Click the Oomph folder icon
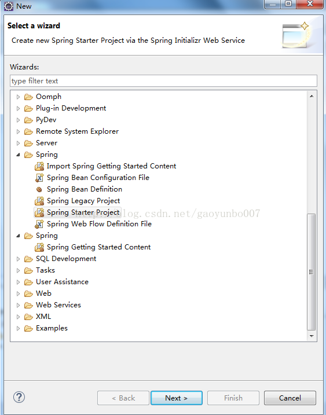Viewport: 326px width, 415px height. coord(28,97)
